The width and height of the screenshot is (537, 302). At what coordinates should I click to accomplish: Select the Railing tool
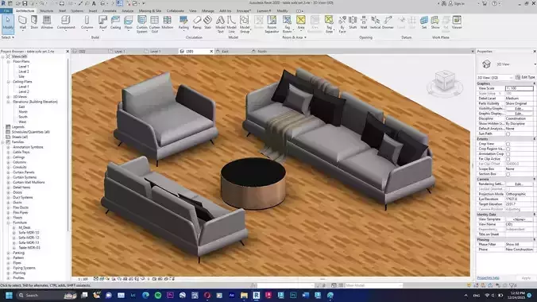coord(184,22)
